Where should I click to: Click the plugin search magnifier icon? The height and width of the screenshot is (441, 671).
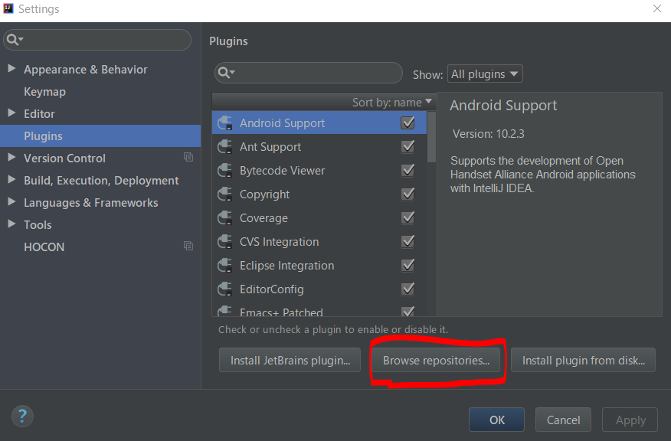(x=227, y=73)
